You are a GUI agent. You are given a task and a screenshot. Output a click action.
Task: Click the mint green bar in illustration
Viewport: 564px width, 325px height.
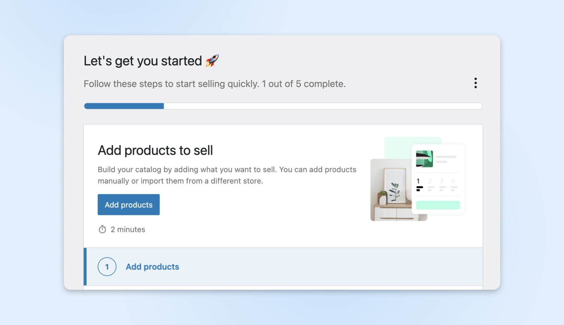(x=438, y=205)
